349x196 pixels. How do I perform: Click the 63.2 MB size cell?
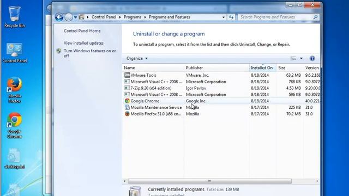point(293,75)
